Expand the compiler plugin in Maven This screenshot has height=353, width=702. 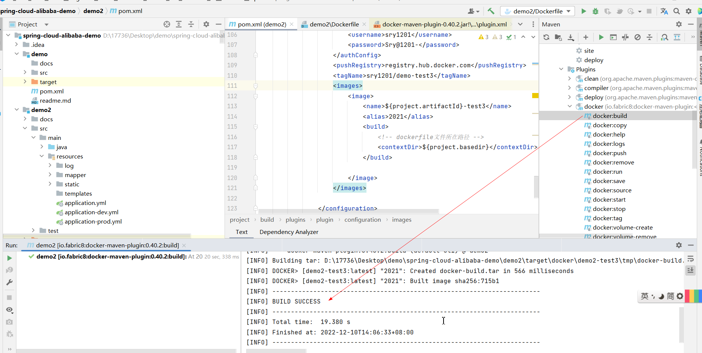[x=569, y=88]
